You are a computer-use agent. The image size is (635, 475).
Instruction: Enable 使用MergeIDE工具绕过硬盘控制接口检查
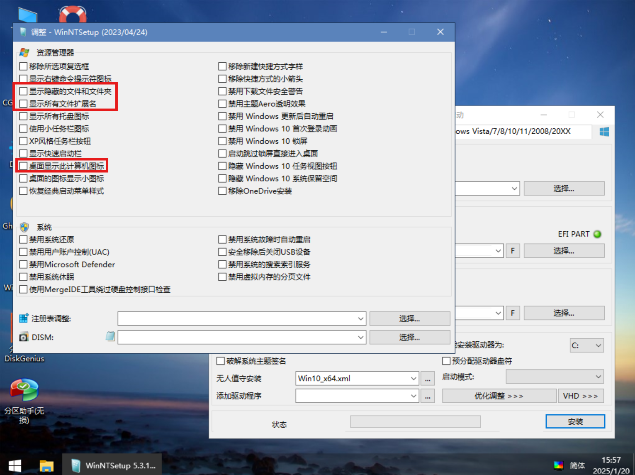tap(23, 289)
